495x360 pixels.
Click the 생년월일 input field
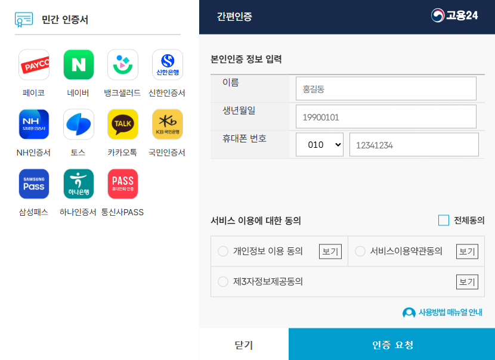386,117
